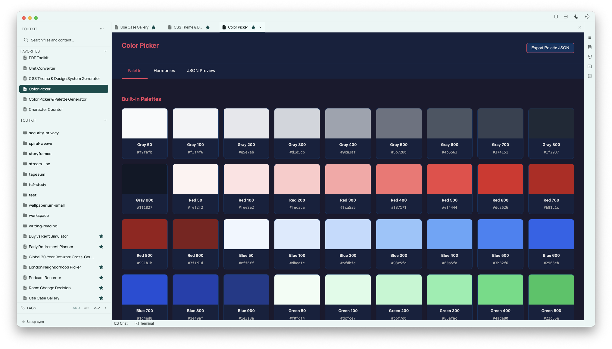
Task: Sort tags A-Z
Action: [x=97, y=308]
